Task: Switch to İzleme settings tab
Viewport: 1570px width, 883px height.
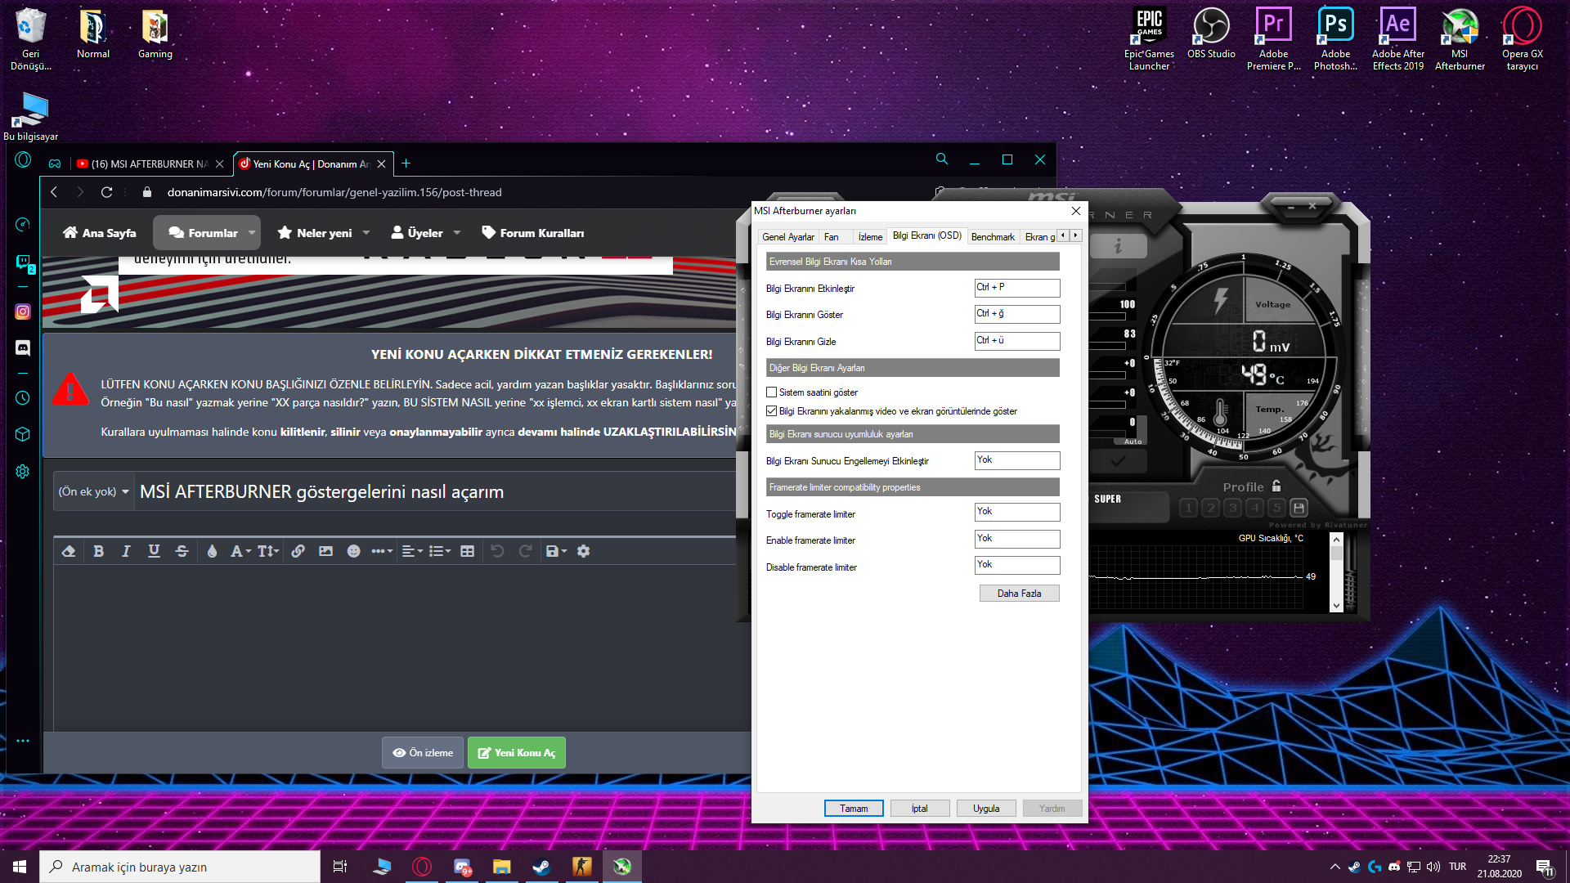Action: (x=870, y=237)
